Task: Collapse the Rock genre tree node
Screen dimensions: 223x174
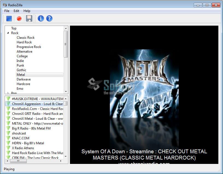Action: pyautogui.click(x=8, y=33)
